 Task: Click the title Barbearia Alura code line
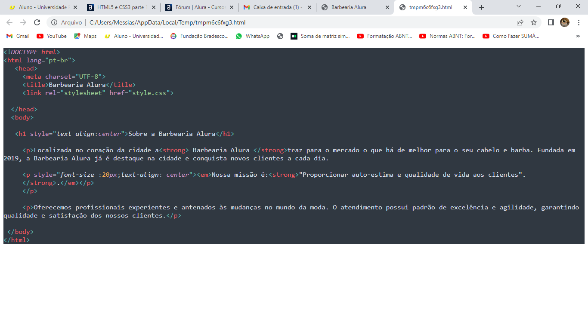pos(79,85)
